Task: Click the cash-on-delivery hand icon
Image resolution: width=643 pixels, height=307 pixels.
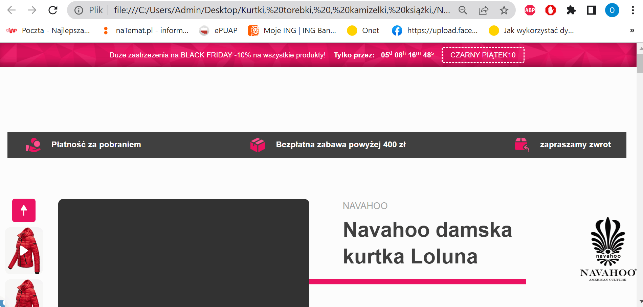Action: (33, 145)
